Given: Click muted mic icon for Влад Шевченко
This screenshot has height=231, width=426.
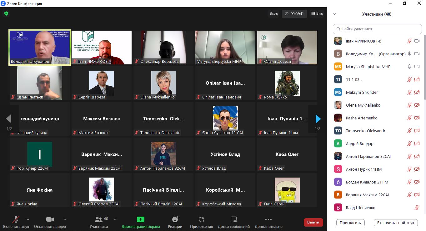Looking at the screenshot, I should click(x=417, y=208).
